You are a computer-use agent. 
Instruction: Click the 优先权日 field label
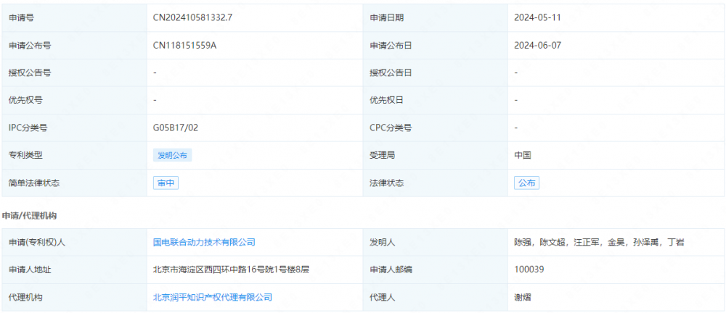pyautogui.click(x=386, y=100)
